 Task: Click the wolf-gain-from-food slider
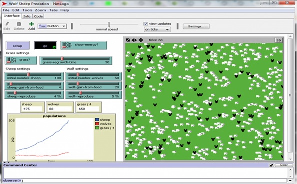[94, 86]
